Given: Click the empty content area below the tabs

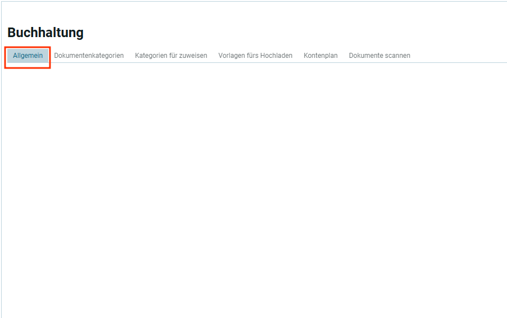Looking at the screenshot, I should click(253, 185).
